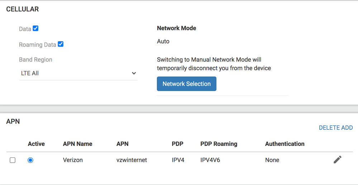Click the ADD link to add an APN

347,128
